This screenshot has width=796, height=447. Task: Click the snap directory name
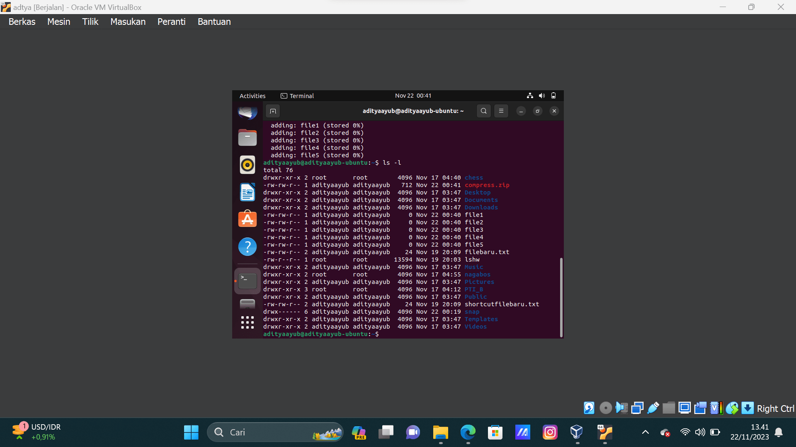click(x=472, y=312)
